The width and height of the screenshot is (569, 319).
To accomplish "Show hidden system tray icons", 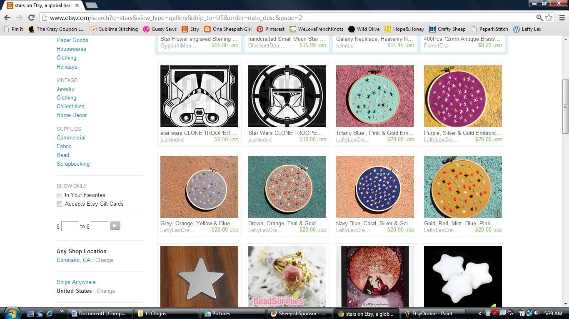I will click(x=480, y=313).
